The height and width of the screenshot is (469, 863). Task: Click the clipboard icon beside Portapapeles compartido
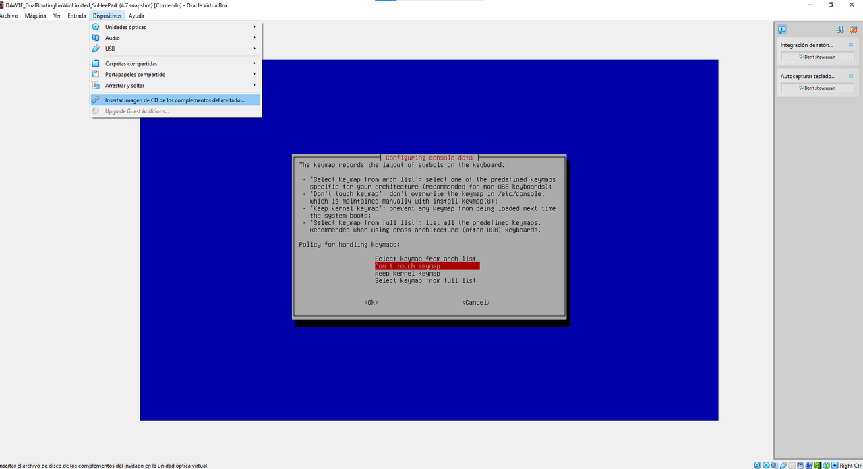pos(96,74)
